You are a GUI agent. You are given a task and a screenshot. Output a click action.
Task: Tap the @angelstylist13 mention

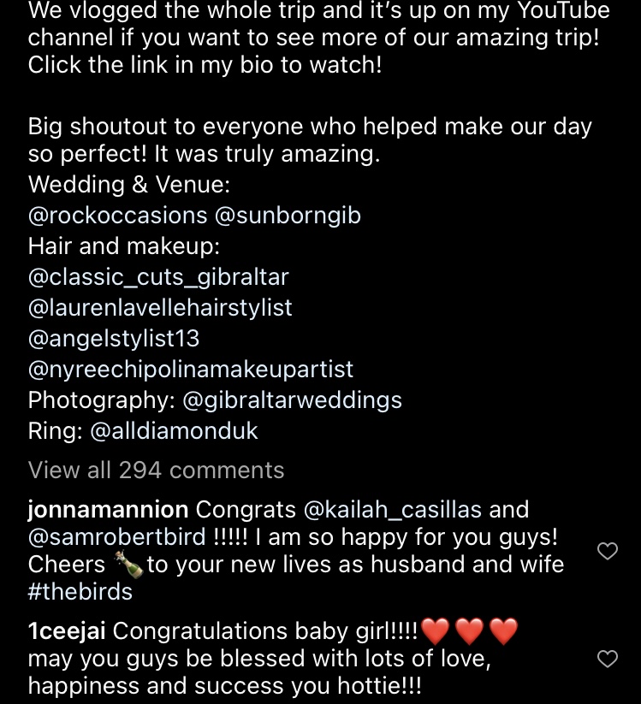(114, 339)
